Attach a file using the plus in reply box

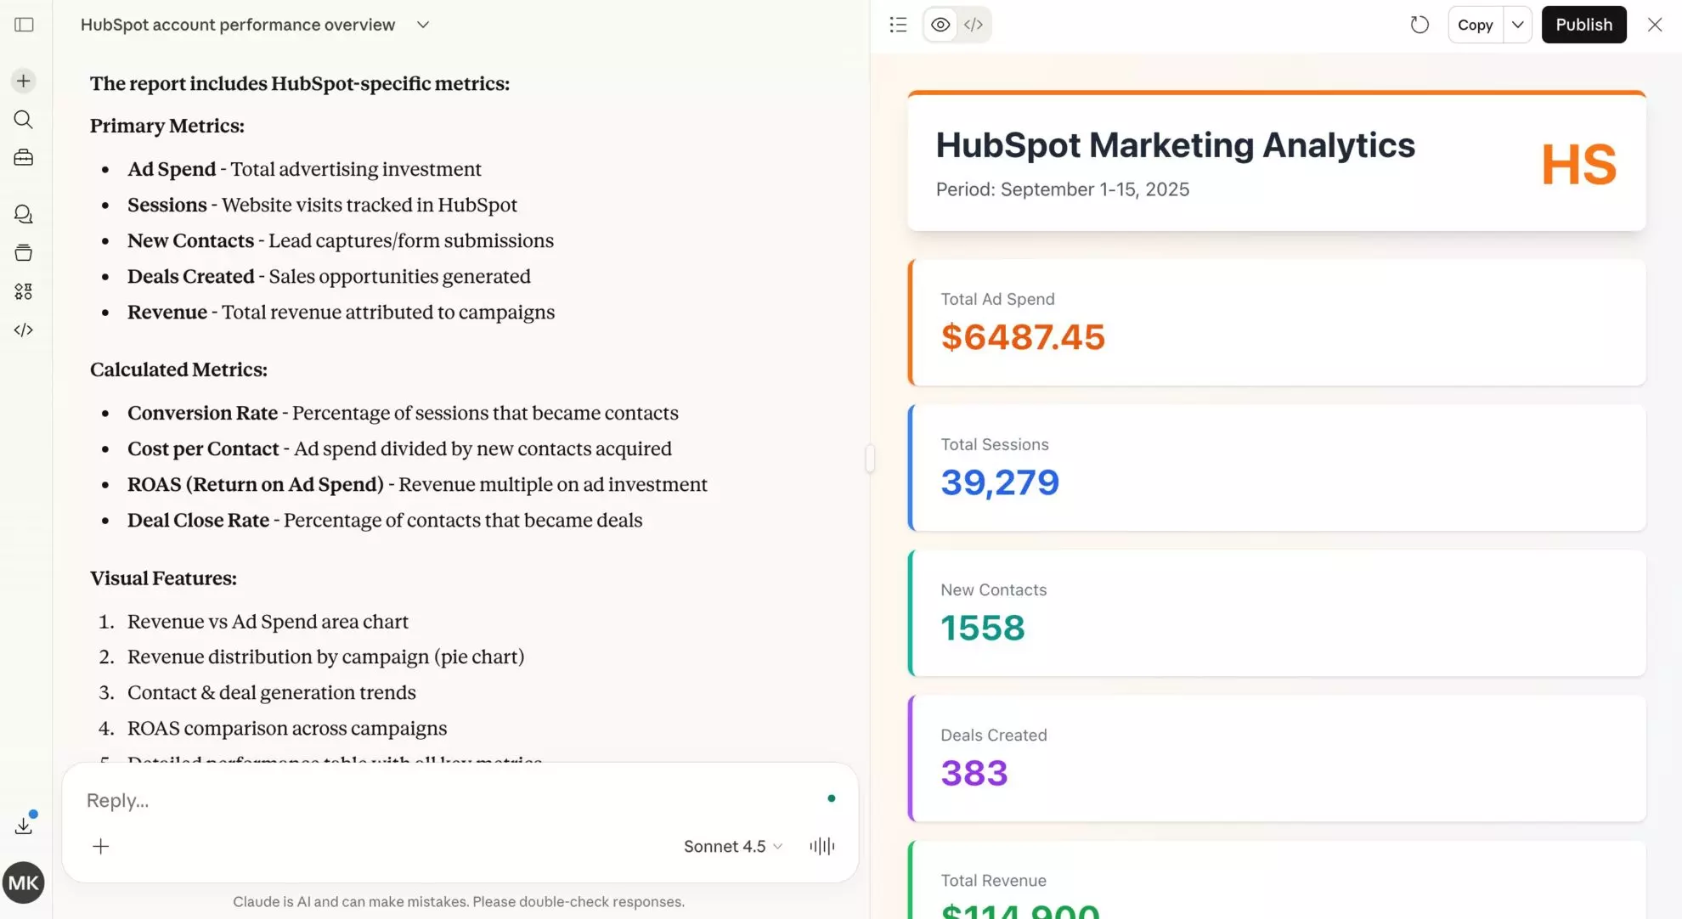point(100,846)
